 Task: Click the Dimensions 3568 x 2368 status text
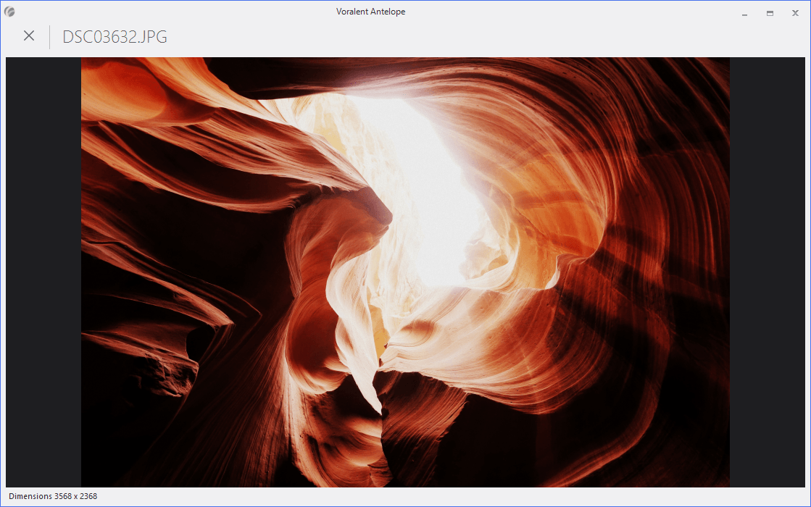tap(53, 496)
